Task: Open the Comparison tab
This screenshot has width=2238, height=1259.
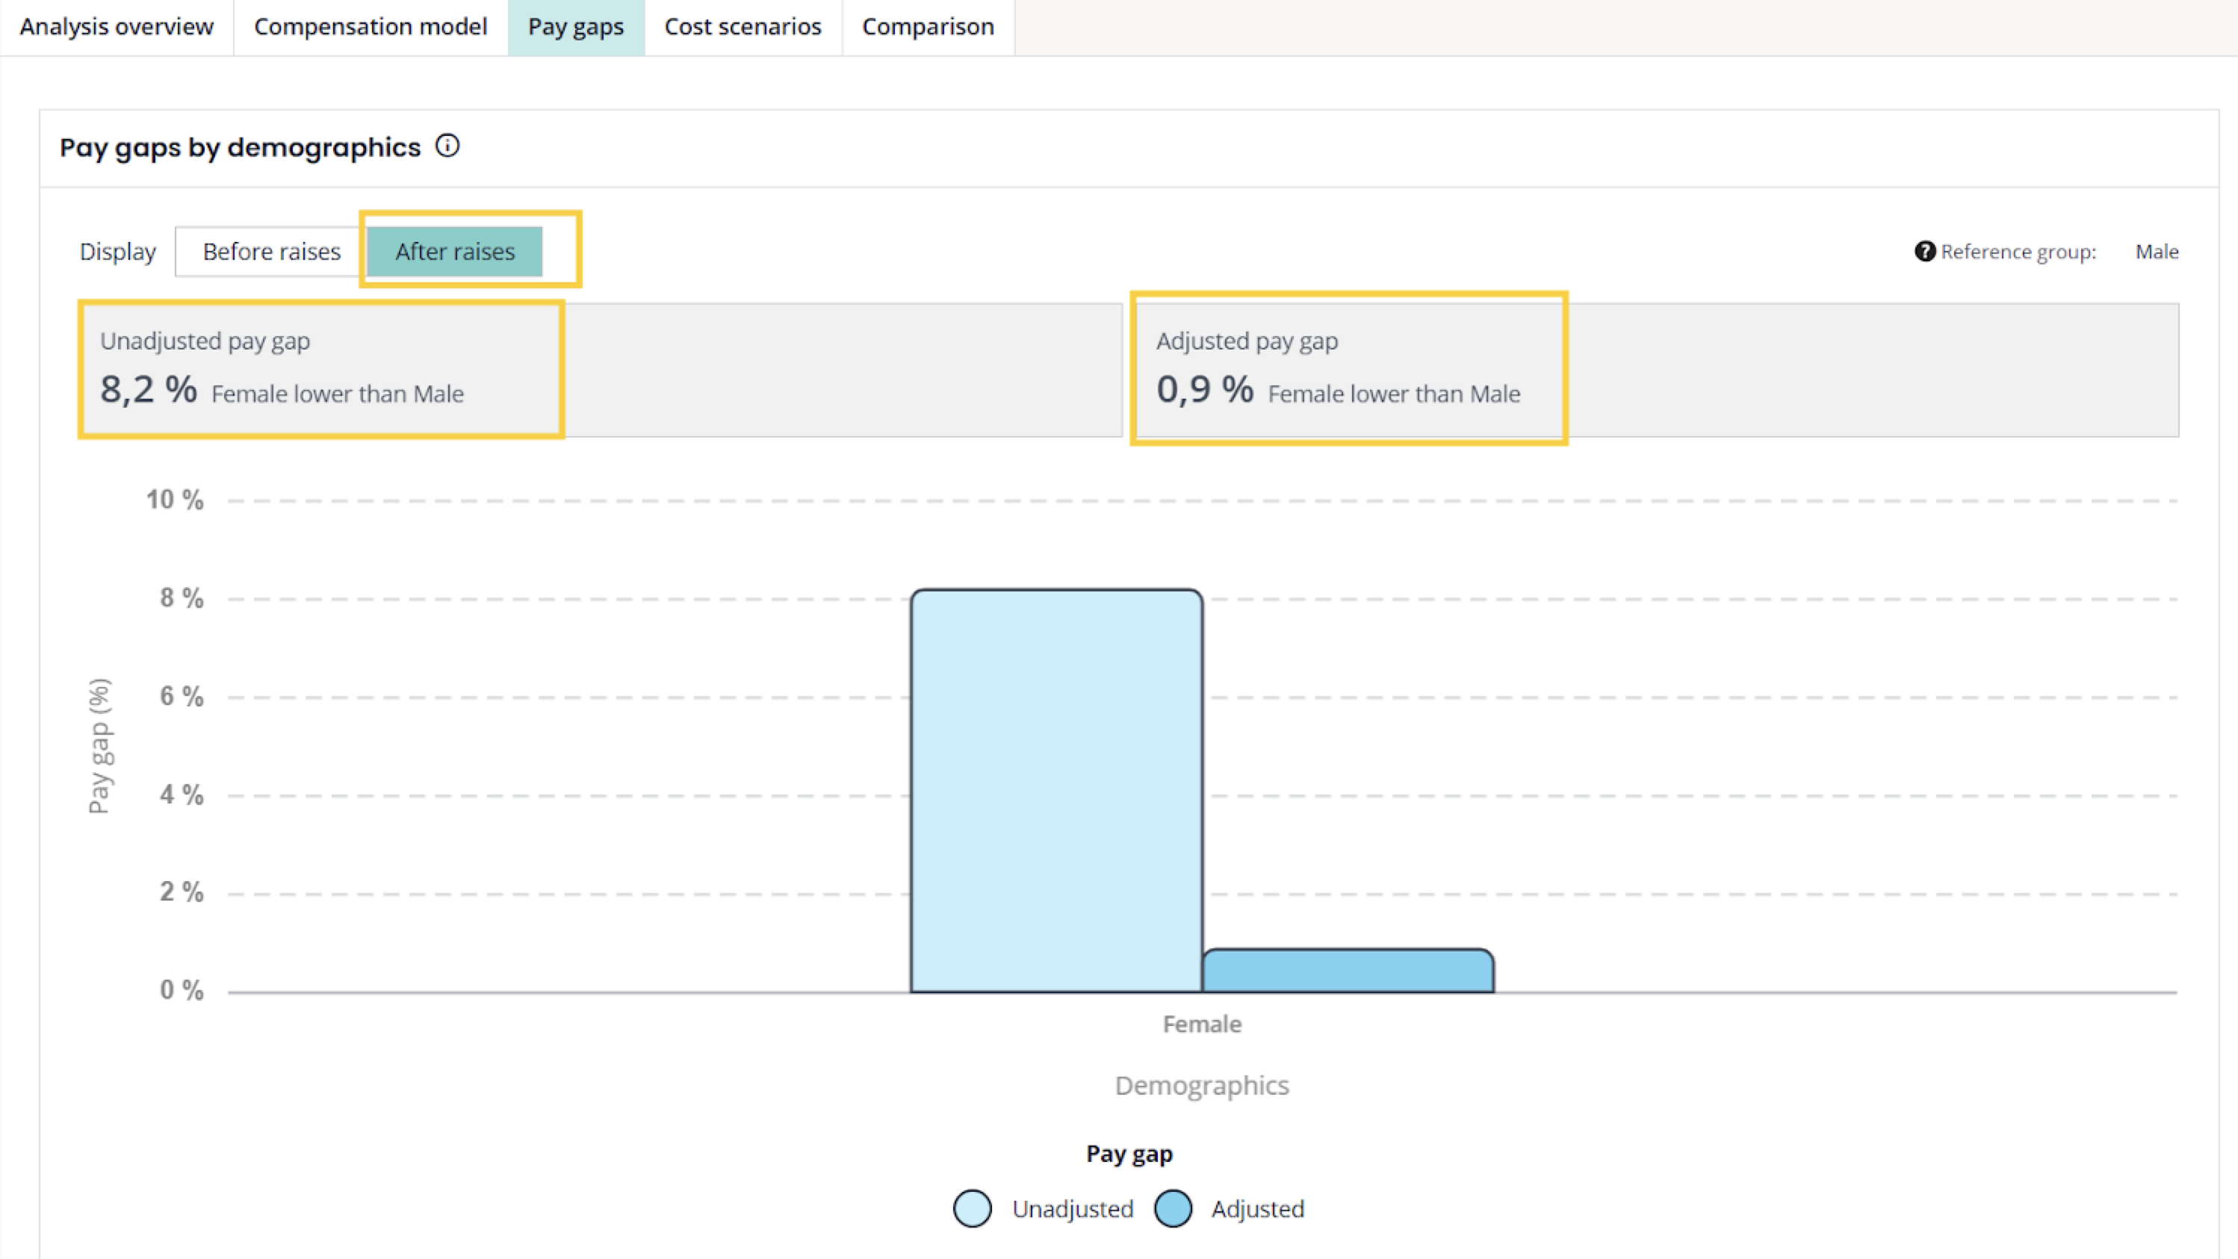Action: click(x=927, y=27)
